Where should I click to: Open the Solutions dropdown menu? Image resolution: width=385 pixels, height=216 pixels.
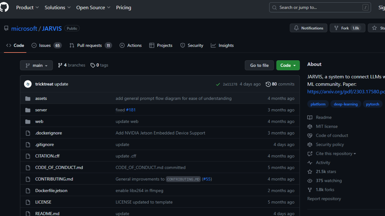pyautogui.click(x=58, y=7)
